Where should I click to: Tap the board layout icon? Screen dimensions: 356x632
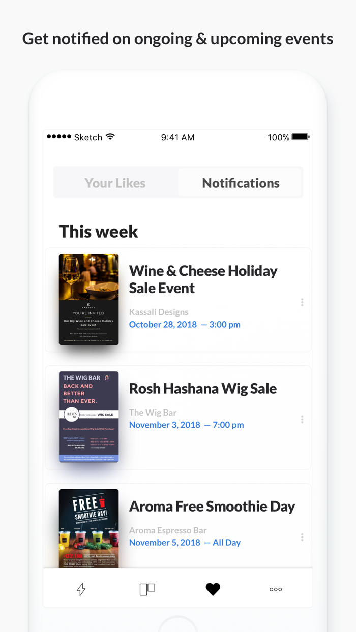coord(147,589)
